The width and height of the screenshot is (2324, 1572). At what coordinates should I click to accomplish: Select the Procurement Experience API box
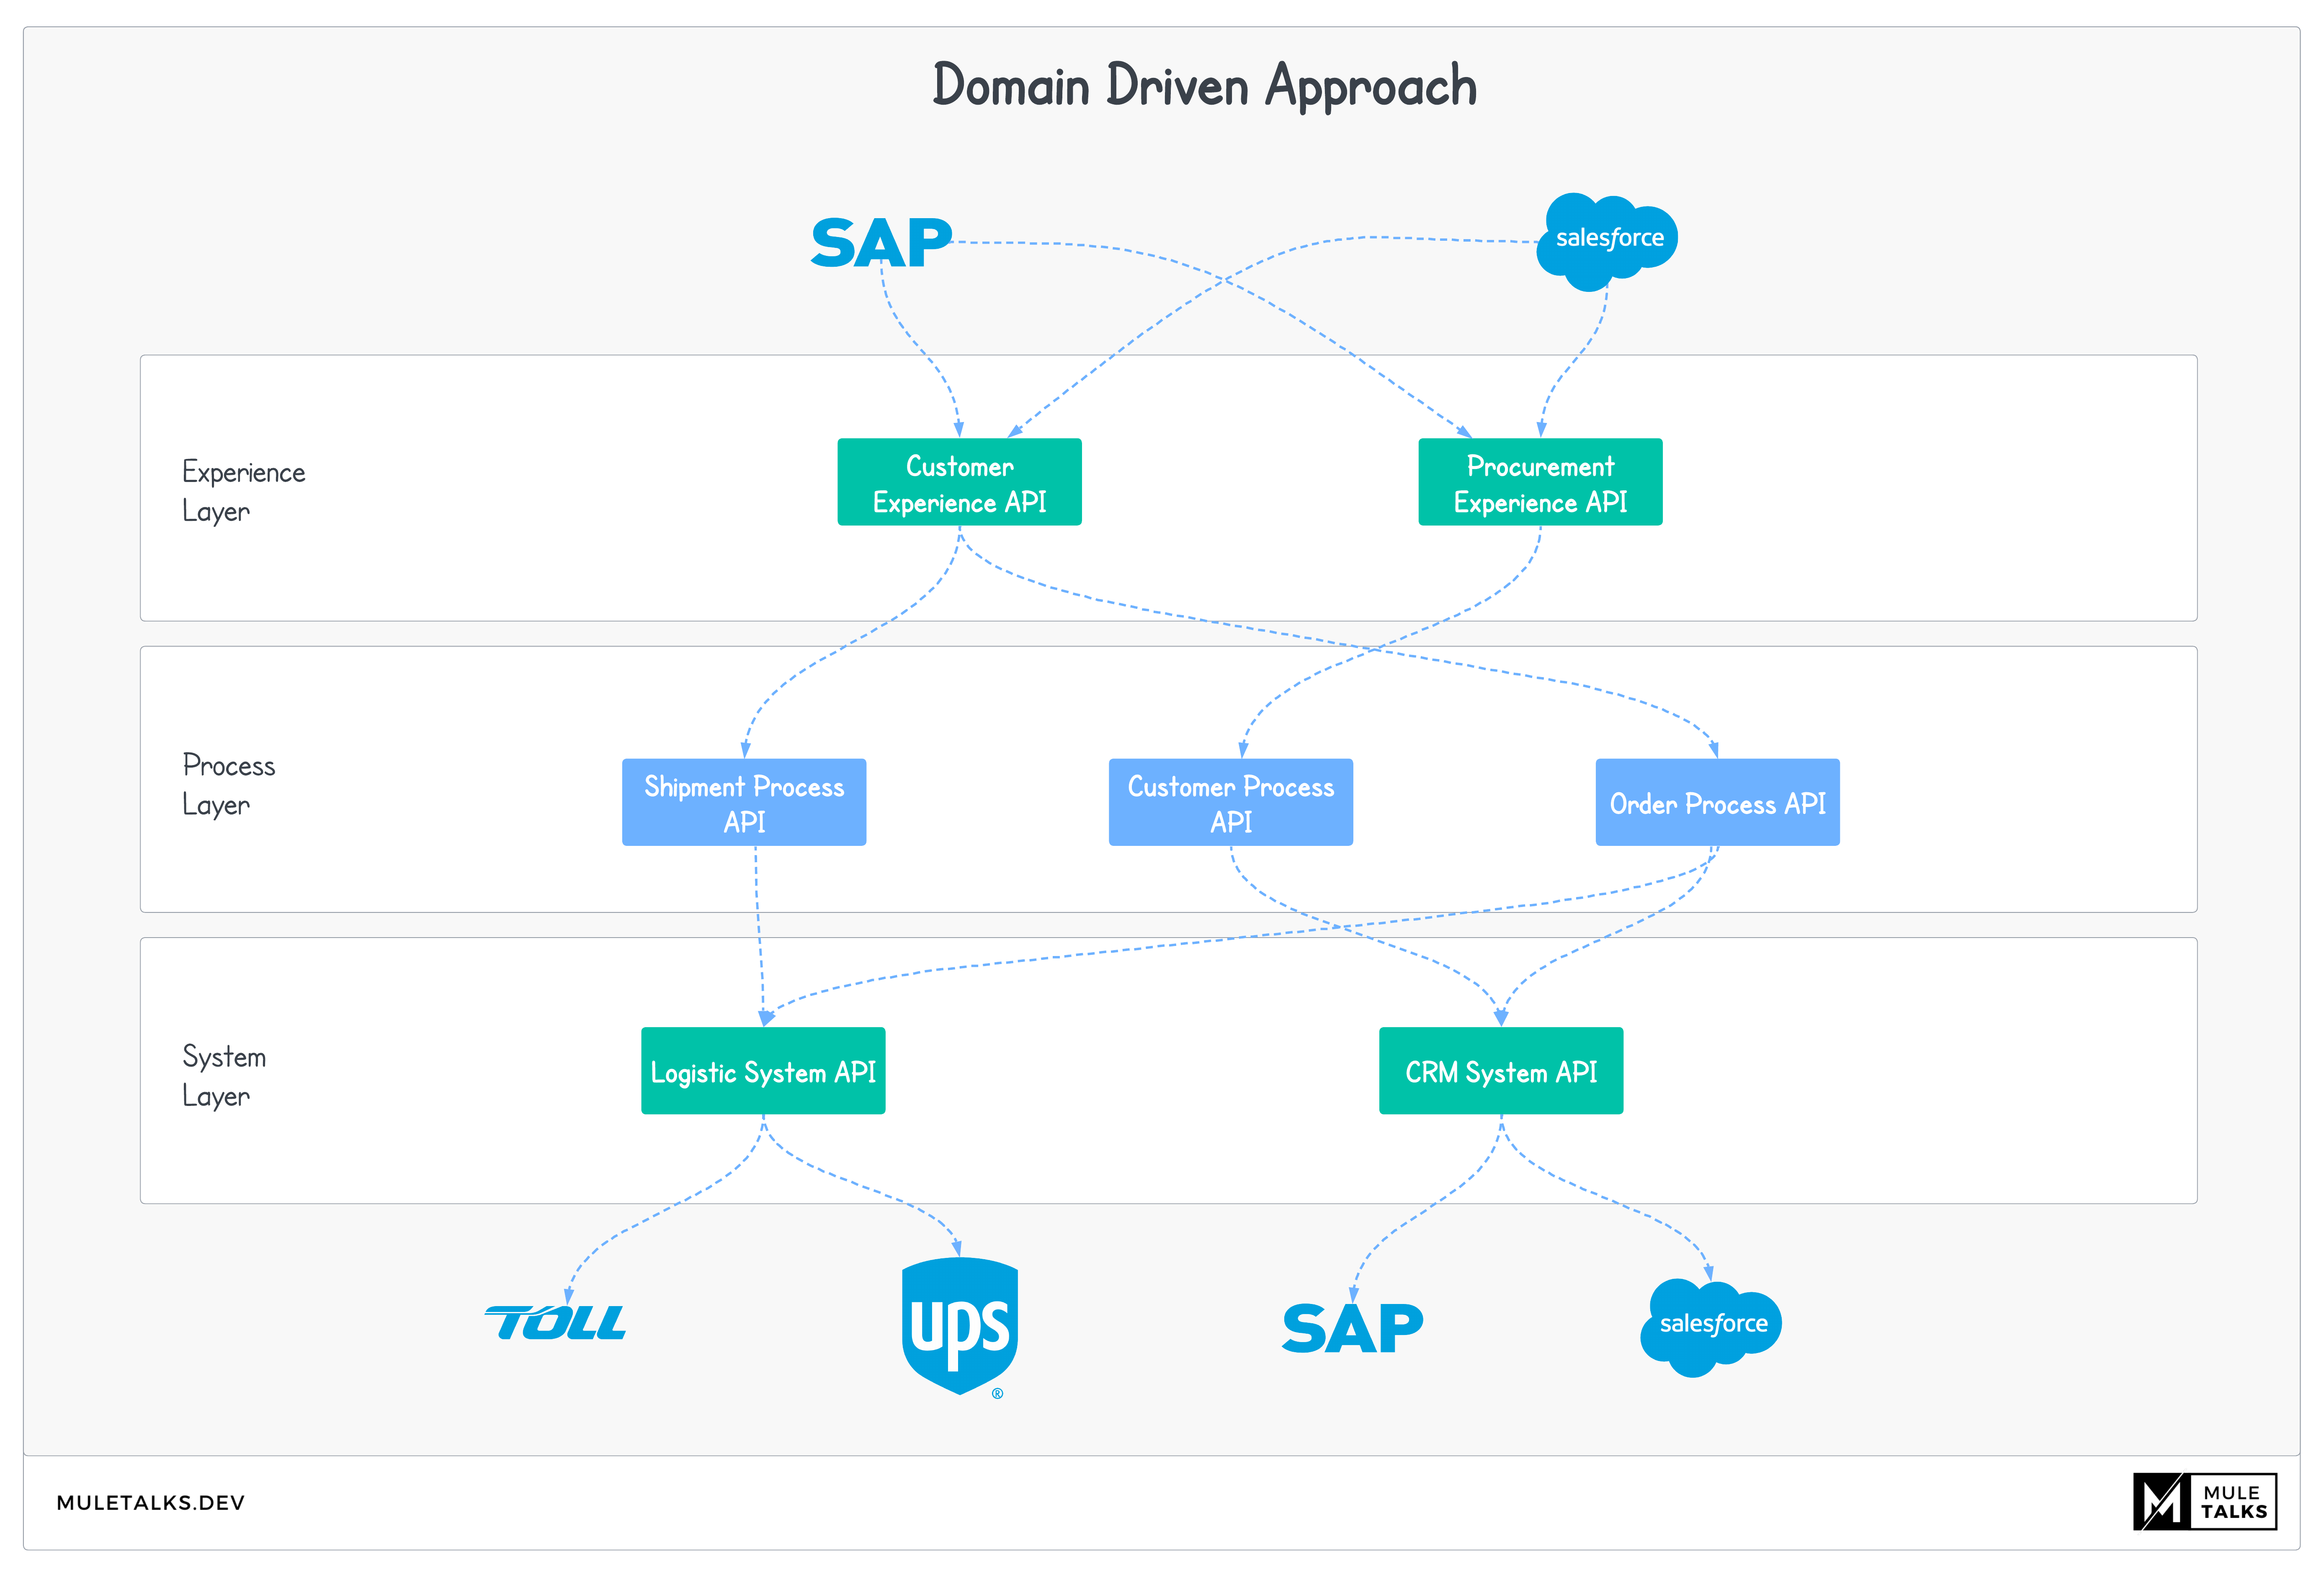point(1540,482)
